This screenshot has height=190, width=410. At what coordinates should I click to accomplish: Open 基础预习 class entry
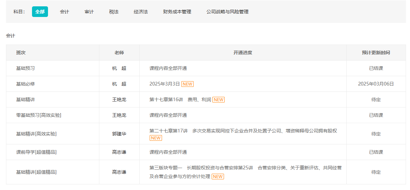[x=25, y=68]
